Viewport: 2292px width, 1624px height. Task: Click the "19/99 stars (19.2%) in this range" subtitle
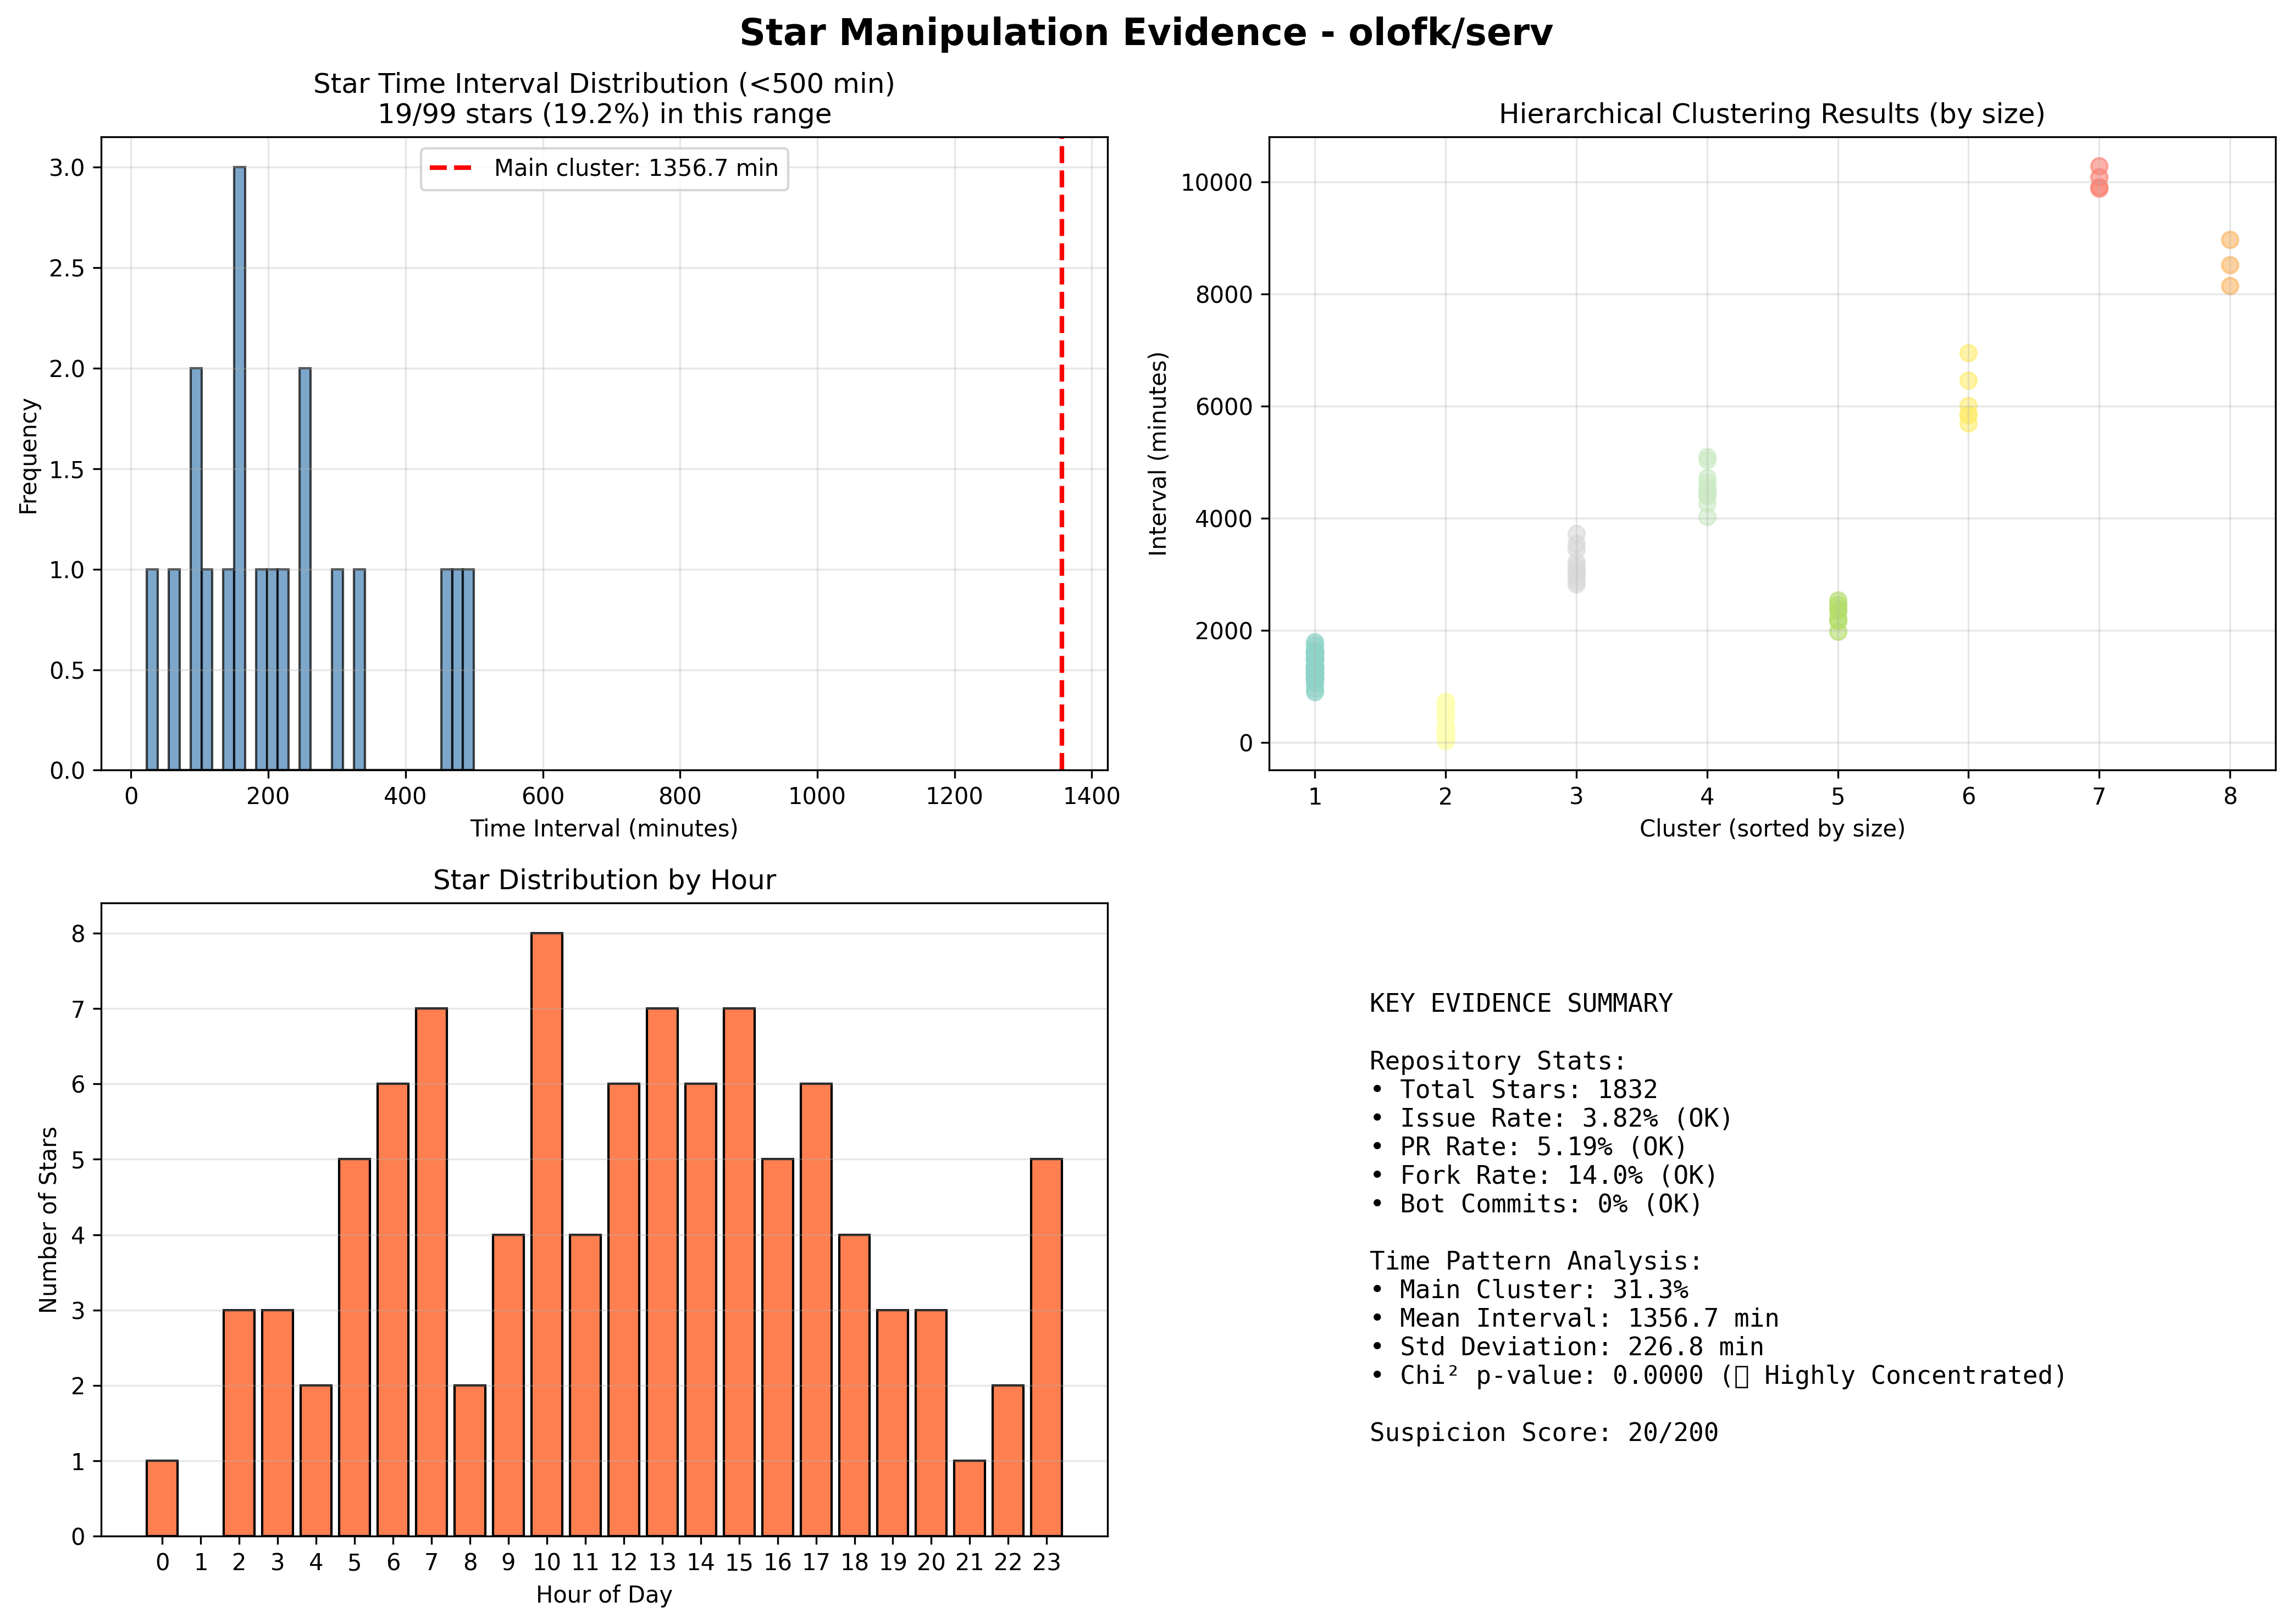(604, 114)
